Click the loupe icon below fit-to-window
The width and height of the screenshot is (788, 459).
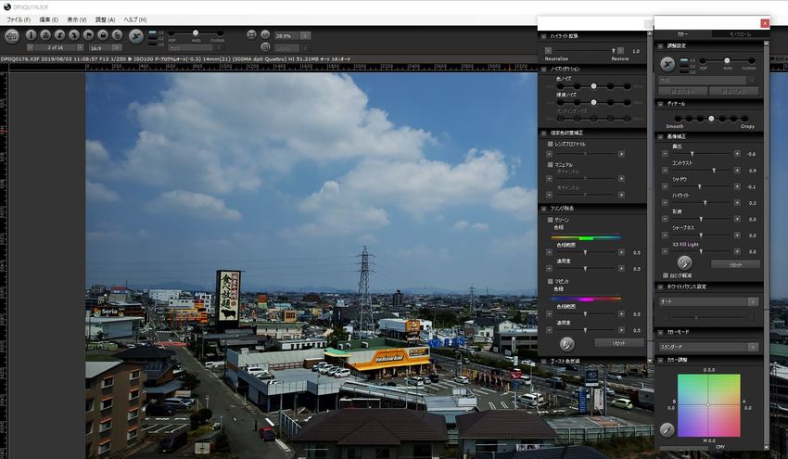(x=265, y=46)
